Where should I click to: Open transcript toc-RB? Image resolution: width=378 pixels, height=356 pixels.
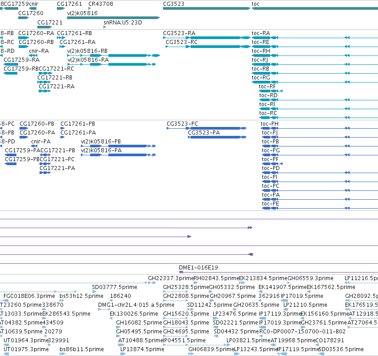[315, 73]
